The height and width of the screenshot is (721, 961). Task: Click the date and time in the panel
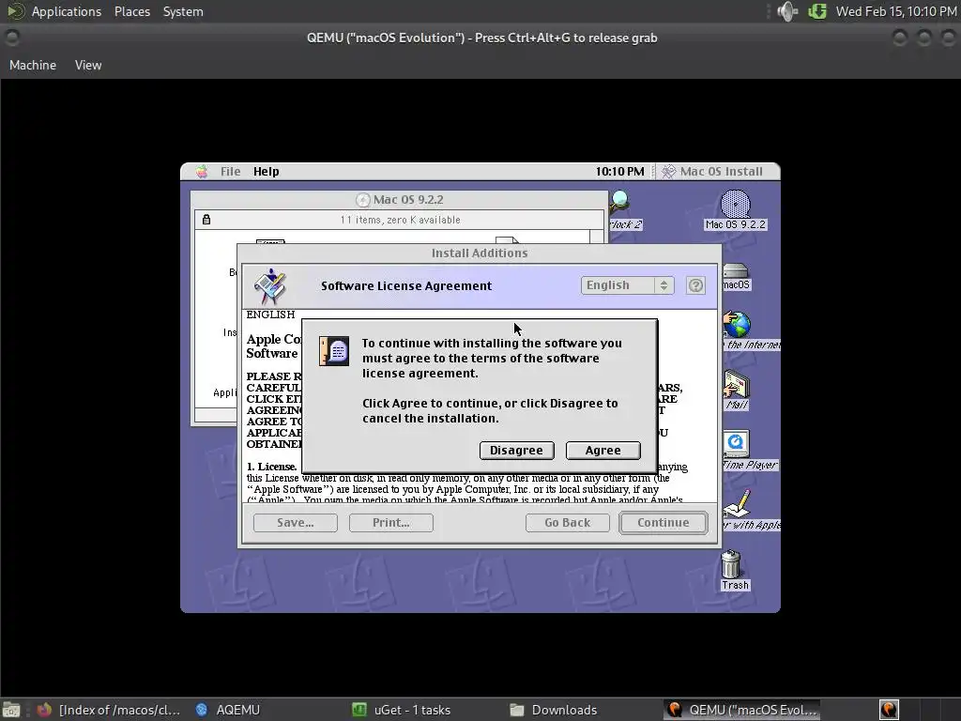tap(896, 11)
